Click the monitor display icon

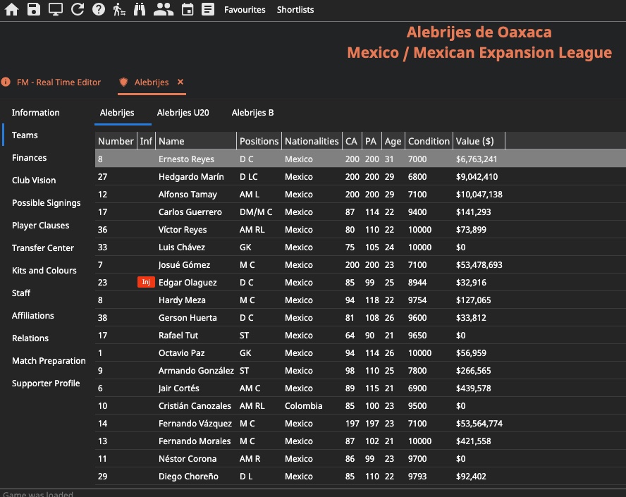point(56,9)
